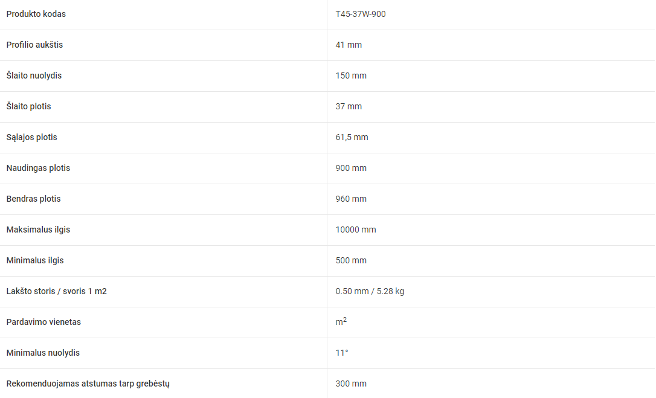The width and height of the screenshot is (656, 398).
Task: Click the Maksimalus ilgis 10000 mm value
Action: pos(356,229)
